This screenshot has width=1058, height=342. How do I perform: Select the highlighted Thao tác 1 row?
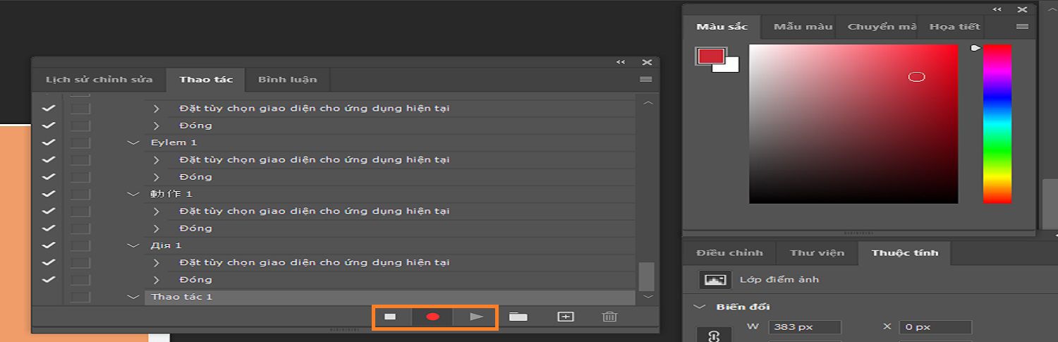(x=389, y=297)
